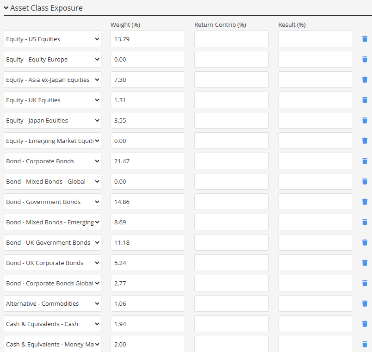The width and height of the screenshot is (372, 352).
Task: Delete the Equity - Japan Equities row
Action: tap(365, 121)
